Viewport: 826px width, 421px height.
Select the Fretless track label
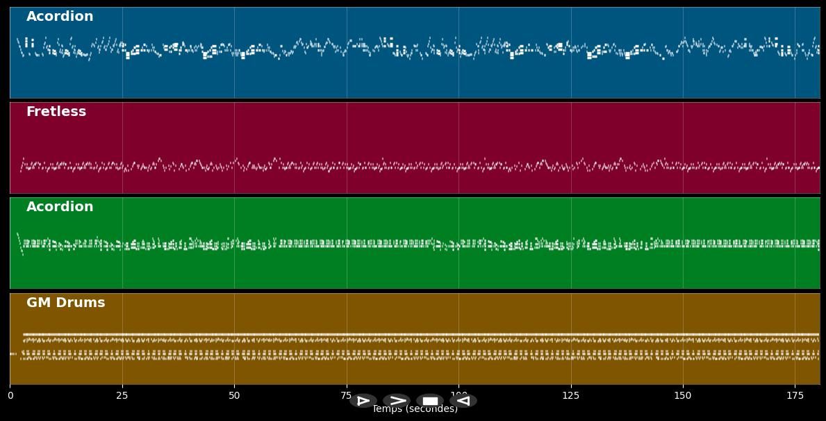tap(56, 112)
